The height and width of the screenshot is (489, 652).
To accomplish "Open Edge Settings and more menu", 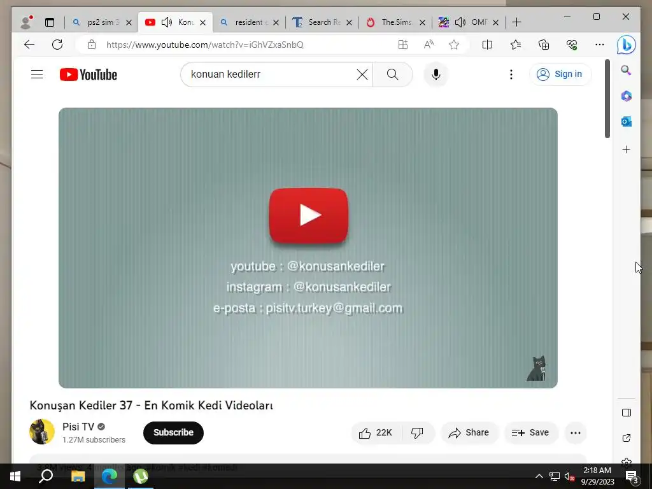I will click(x=600, y=45).
